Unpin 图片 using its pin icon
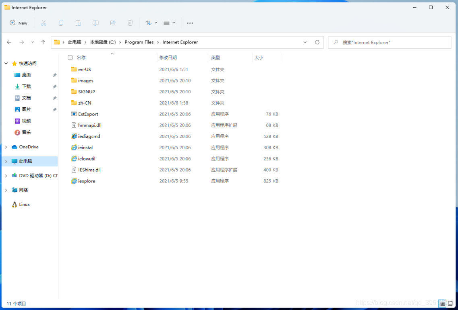This screenshot has width=458, height=310. 55,110
